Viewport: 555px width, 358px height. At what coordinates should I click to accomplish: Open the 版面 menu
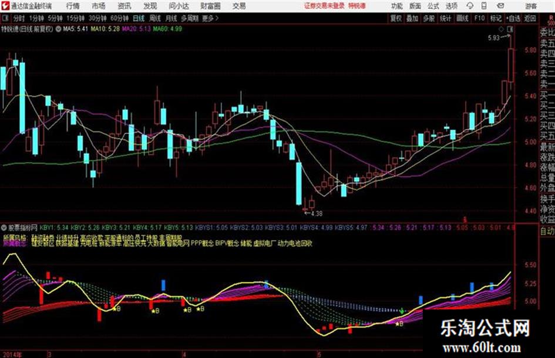click(x=415, y=6)
